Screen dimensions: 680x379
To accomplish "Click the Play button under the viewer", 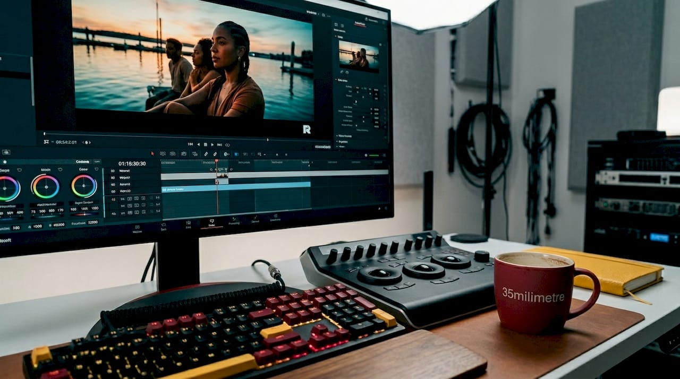I will pos(212,144).
